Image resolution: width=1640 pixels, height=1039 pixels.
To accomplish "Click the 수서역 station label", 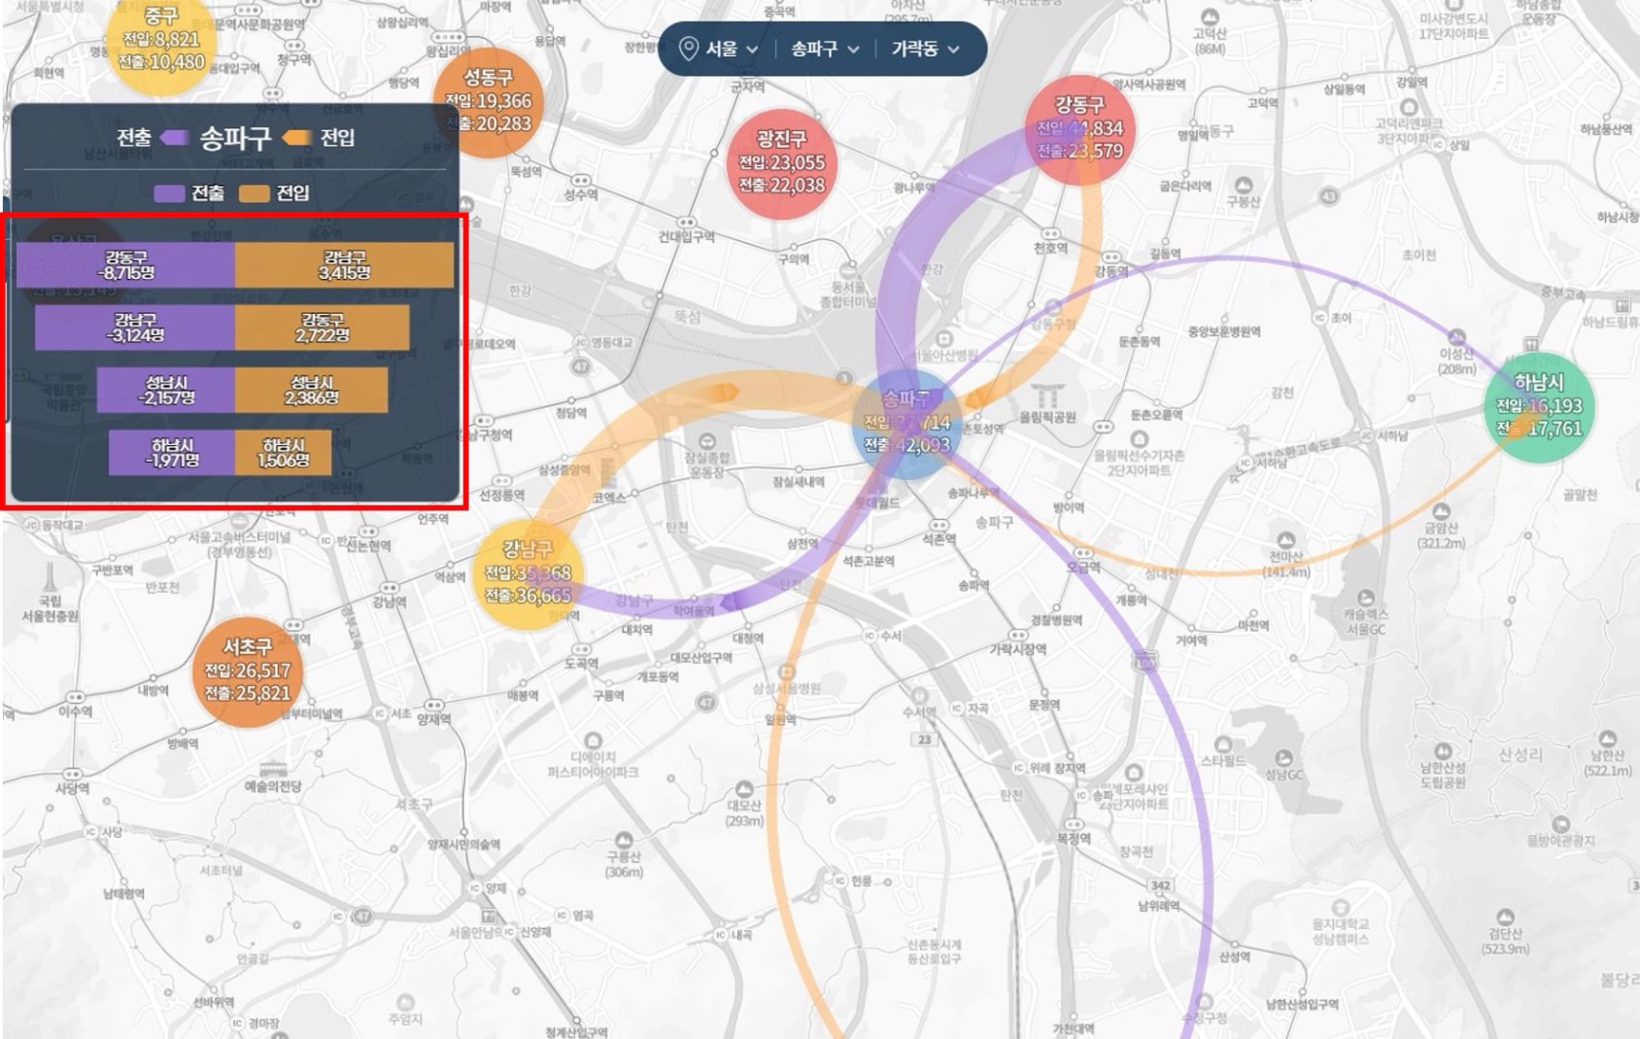I will 919,712.
